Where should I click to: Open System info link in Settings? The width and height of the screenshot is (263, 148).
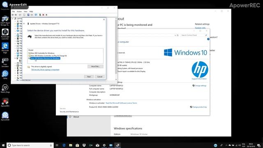point(200,28)
